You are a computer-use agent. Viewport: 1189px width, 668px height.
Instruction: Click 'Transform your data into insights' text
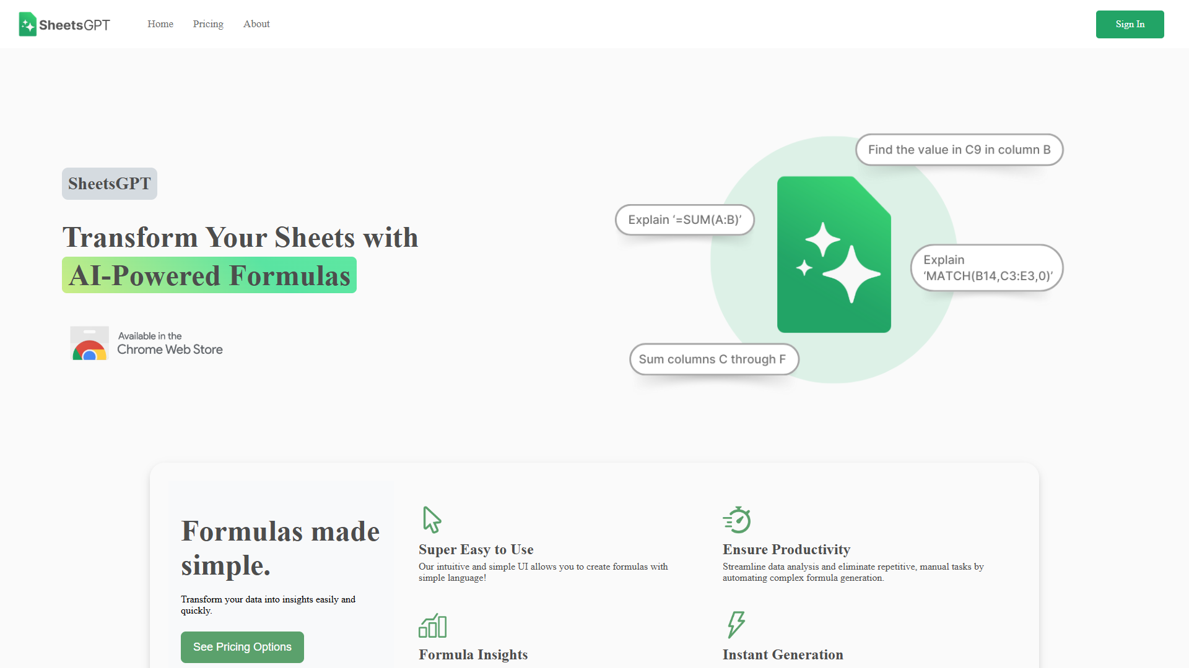pyautogui.click(x=268, y=605)
